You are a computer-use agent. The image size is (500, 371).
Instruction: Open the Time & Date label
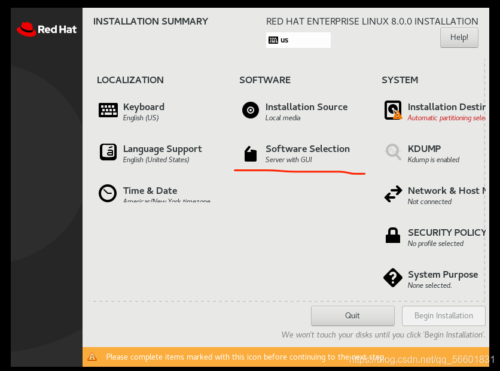(150, 191)
